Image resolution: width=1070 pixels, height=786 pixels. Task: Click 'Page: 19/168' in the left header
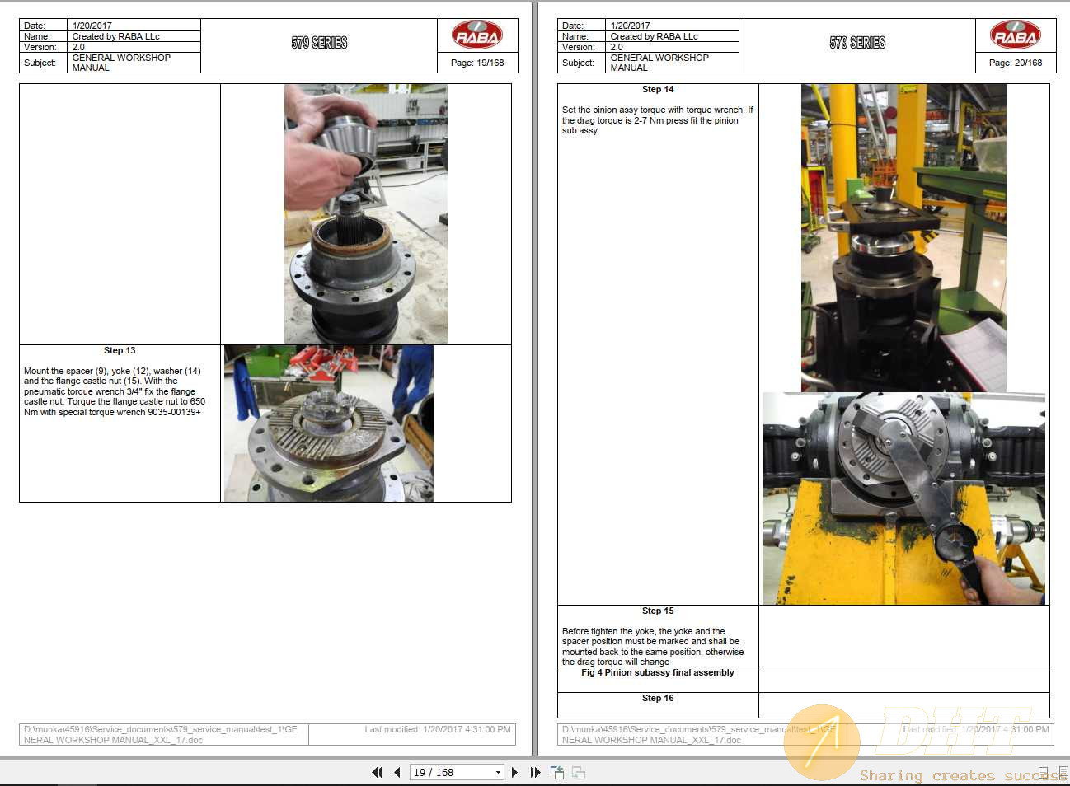477,63
